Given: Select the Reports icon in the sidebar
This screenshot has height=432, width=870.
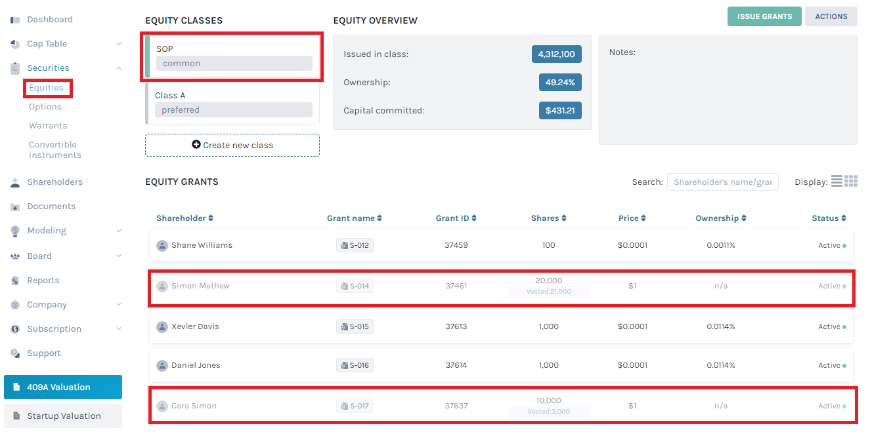Looking at the screenshot, I should pos(14,280).
